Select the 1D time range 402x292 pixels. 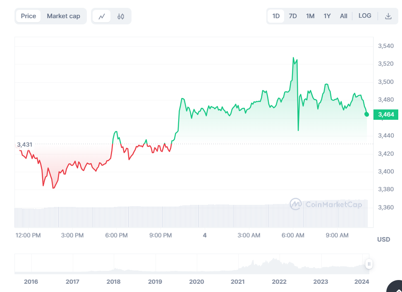[x=276, y=16]
